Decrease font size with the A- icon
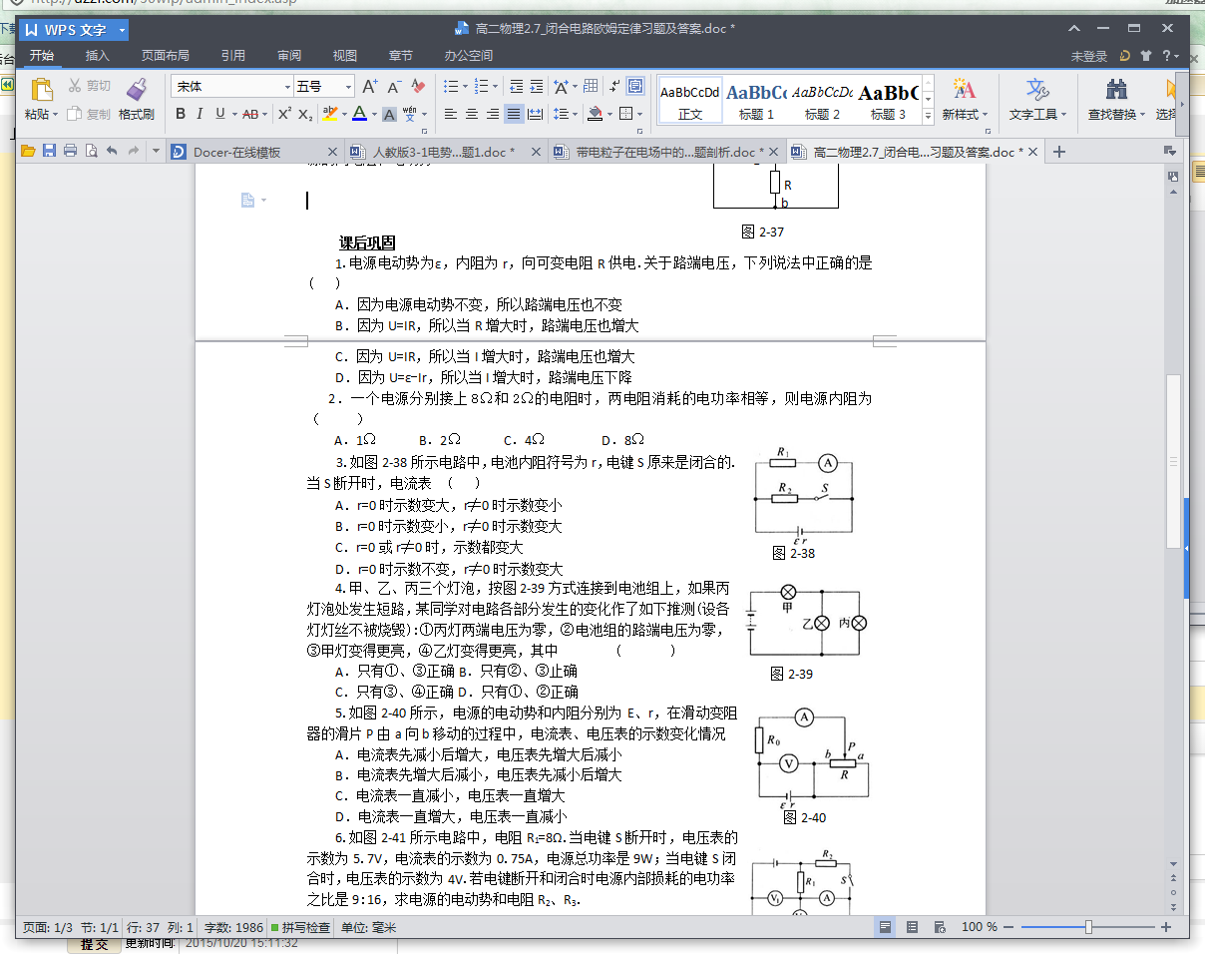Image resolution: width=1205 pixels, height=954 pixels. [395, 87]
